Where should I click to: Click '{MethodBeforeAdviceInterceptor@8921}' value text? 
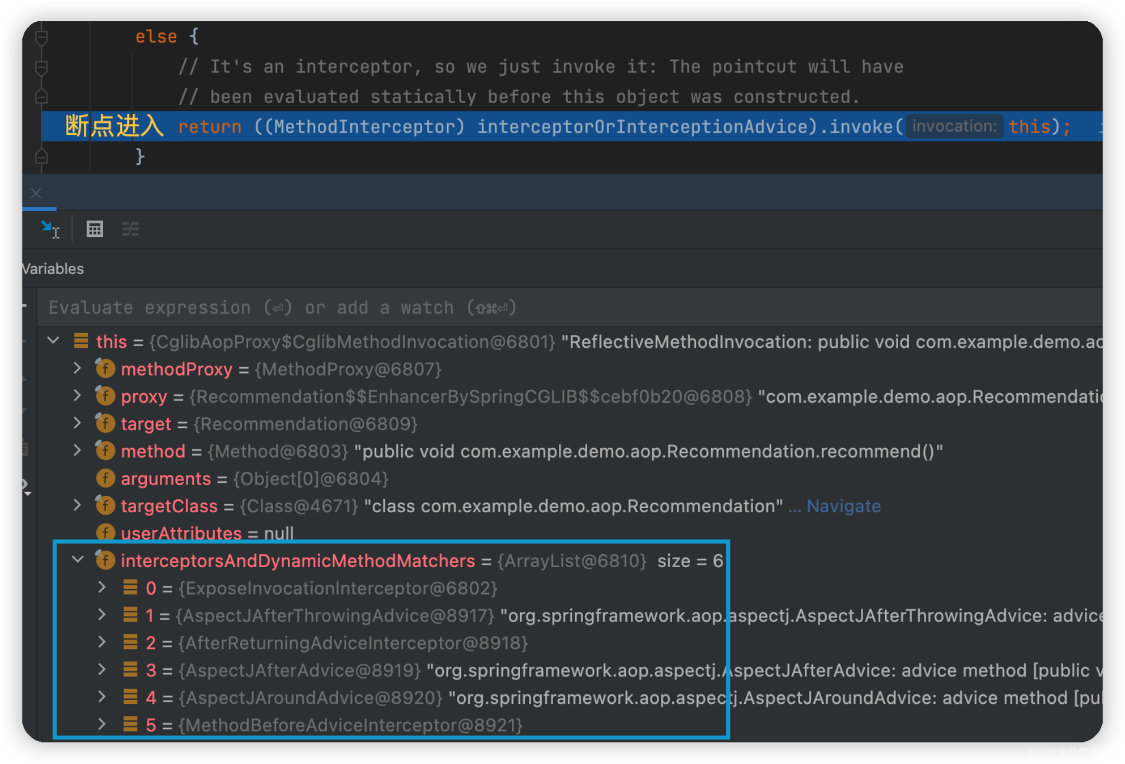(350, 725)
